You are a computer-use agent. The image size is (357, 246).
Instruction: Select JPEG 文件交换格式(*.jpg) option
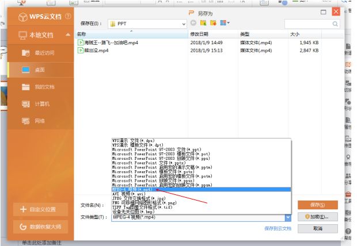pos(202,198)
